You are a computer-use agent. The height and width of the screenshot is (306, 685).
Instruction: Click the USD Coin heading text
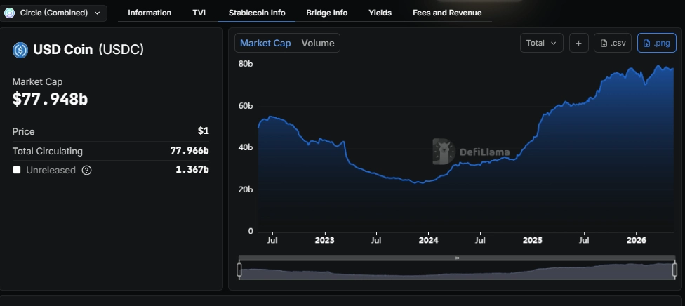coord(63,50)
